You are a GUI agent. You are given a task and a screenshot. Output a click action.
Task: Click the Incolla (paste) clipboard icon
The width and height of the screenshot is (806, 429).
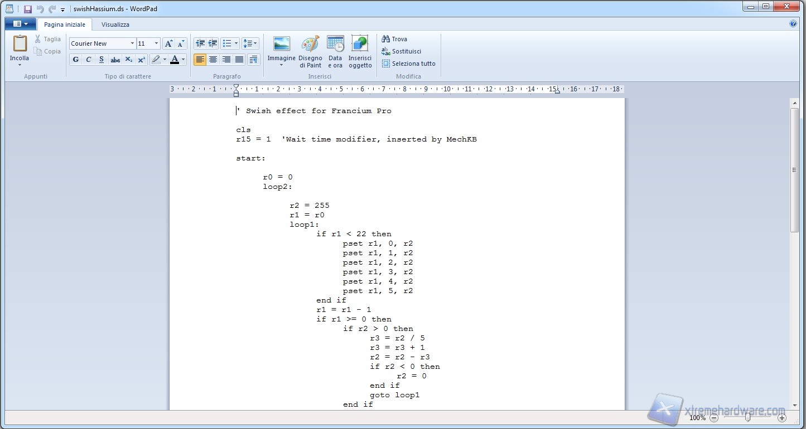click(x=20, y=43)
